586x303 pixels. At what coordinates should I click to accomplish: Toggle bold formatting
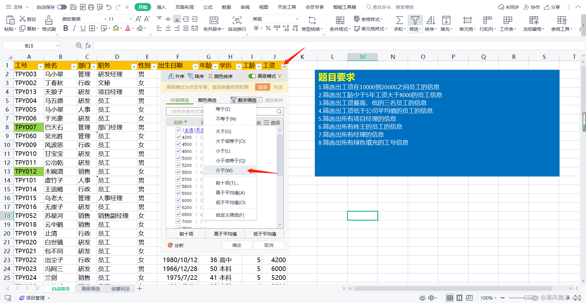[x=66, y=28]
